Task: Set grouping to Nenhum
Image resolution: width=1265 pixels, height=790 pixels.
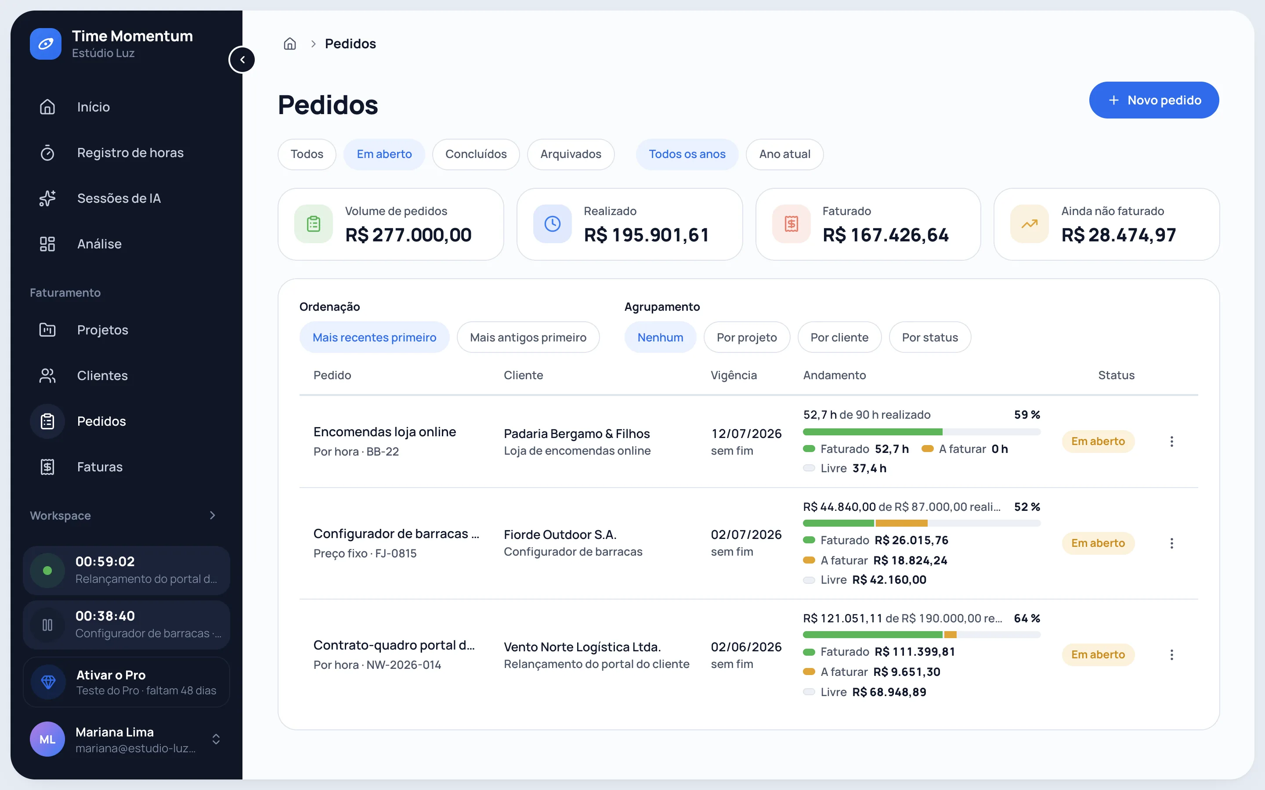Action: [x=660, y=338]
